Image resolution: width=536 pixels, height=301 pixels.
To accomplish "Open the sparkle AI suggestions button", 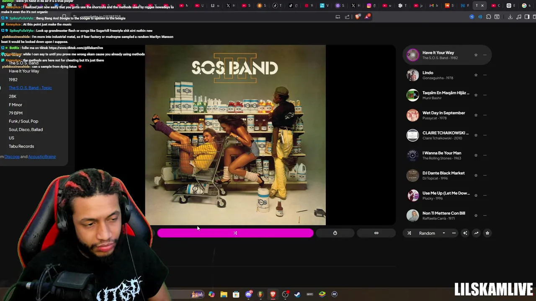I will coord(465,233).
